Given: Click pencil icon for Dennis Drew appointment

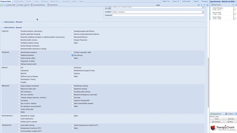Looking at the screenshot, I should [236, 14].
